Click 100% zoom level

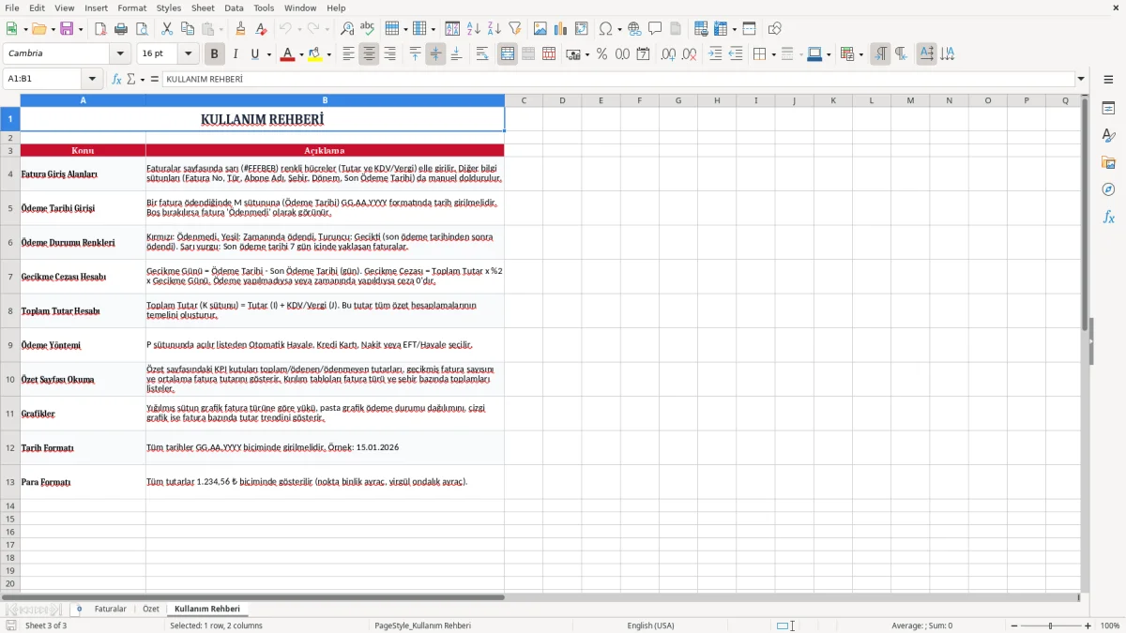(1110, 625)
